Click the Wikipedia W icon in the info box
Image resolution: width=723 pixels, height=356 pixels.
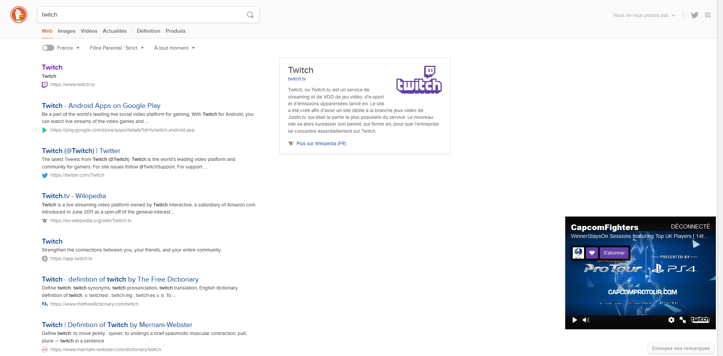tap(291, 144)
